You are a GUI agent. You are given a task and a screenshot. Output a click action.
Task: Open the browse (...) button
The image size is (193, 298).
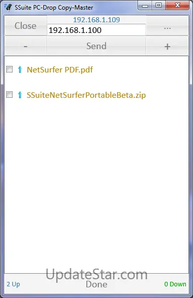(x=167, y=26)
